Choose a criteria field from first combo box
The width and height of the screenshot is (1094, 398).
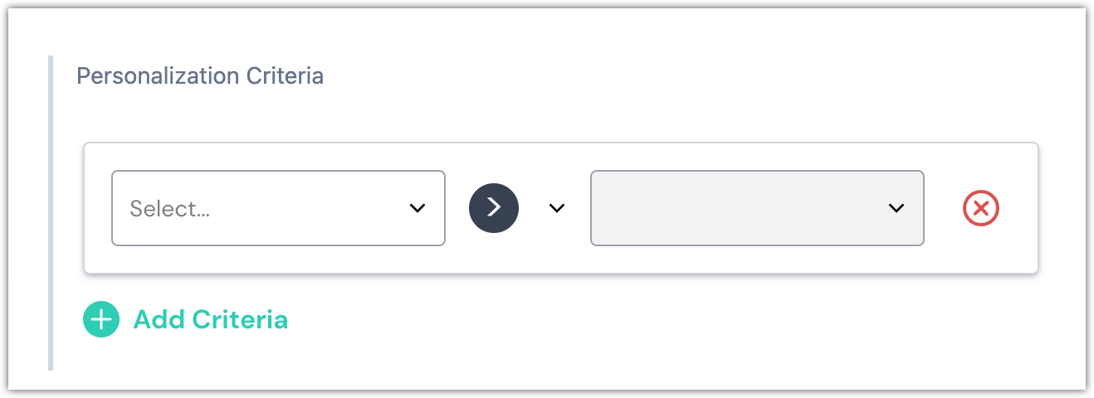(278, 208)
